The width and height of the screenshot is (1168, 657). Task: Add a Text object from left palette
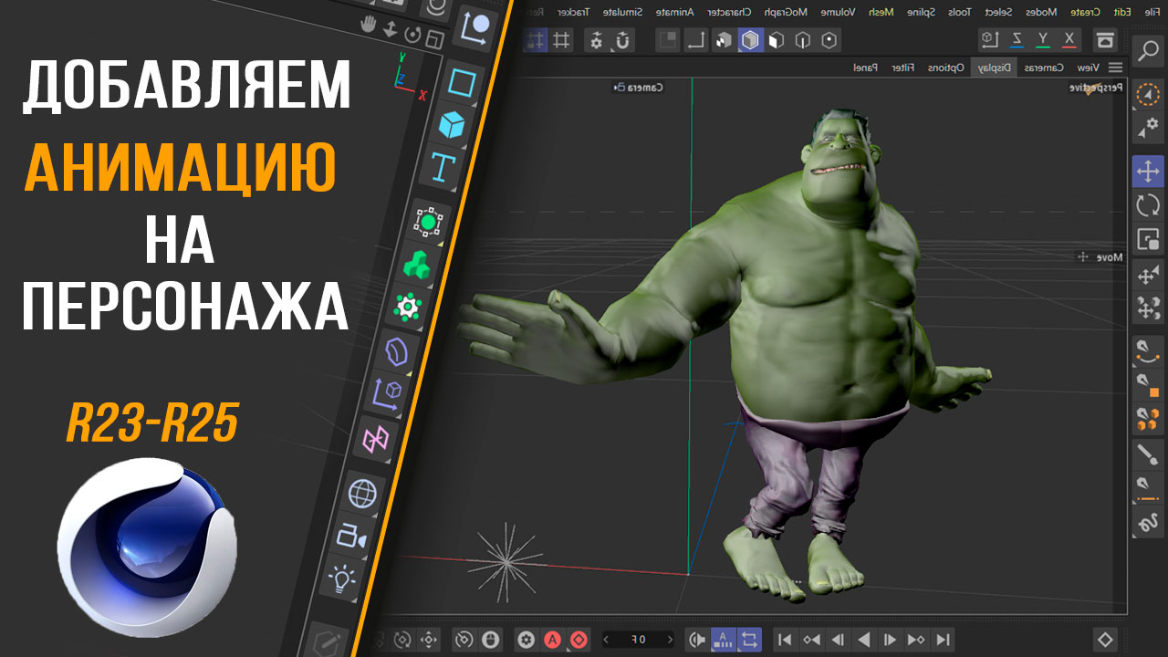click(x=443, y=166)
